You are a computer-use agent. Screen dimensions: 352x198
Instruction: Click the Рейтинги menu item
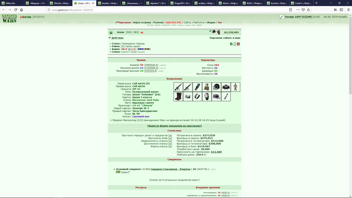[x=199, y=22]
